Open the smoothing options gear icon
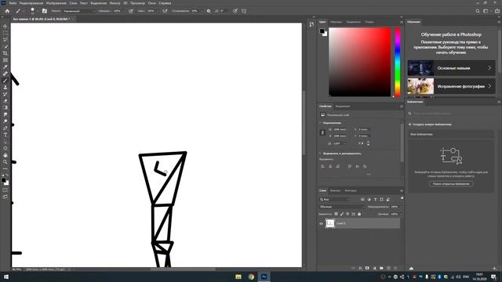 (x=209, y=11)
